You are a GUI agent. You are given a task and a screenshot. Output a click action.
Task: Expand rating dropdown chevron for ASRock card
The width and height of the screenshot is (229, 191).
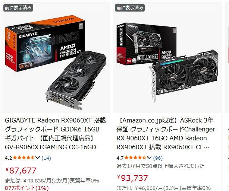click(x=149, y=157)
